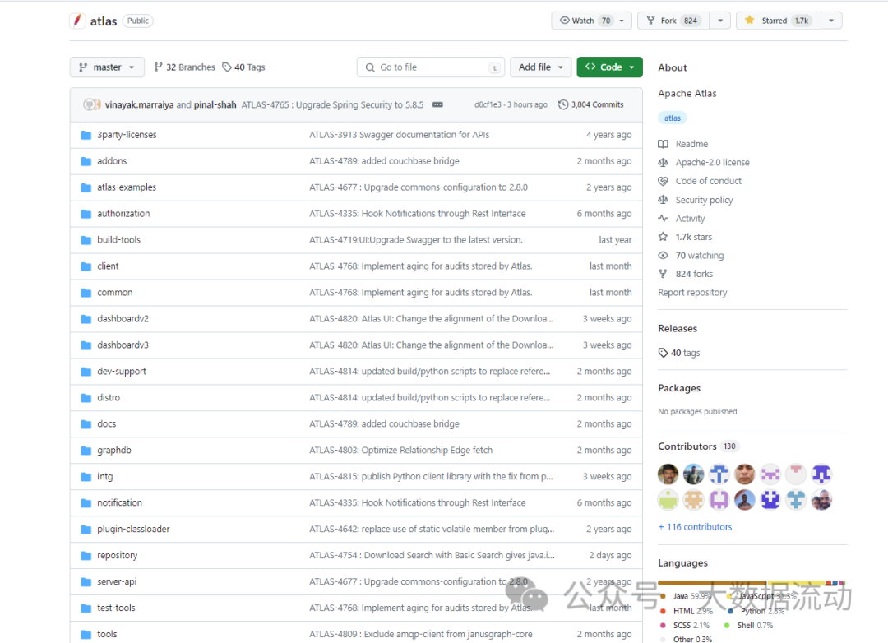888x643 pixels.
Task: Toggle the Starred button
Action: [x=779, y=21]
